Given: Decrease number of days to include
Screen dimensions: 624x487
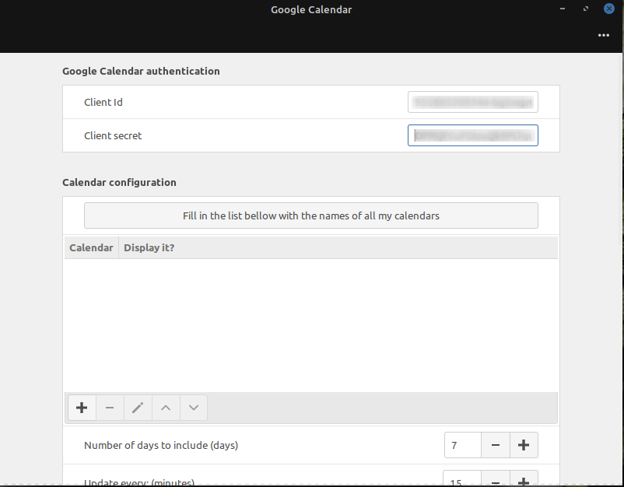Looking at the screenshot, I should (x=496, y=445).
